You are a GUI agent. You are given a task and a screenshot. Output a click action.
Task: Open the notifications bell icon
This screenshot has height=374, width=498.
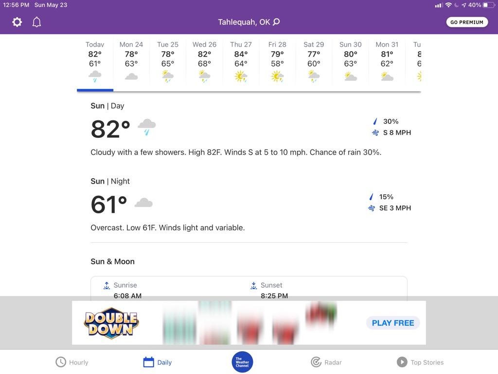pos(37,22)
